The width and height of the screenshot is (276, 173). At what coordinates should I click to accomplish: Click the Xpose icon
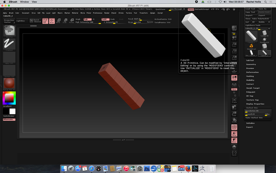(234, 153)
